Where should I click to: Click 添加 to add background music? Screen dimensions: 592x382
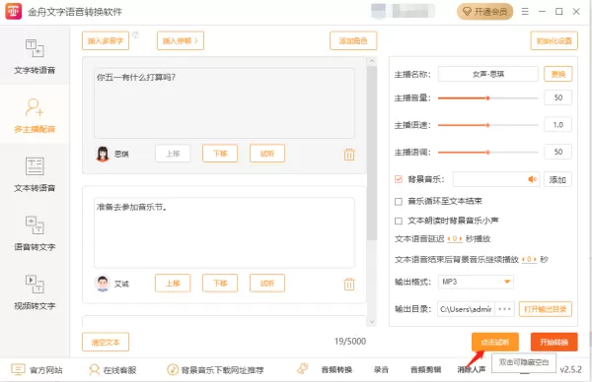557,180
